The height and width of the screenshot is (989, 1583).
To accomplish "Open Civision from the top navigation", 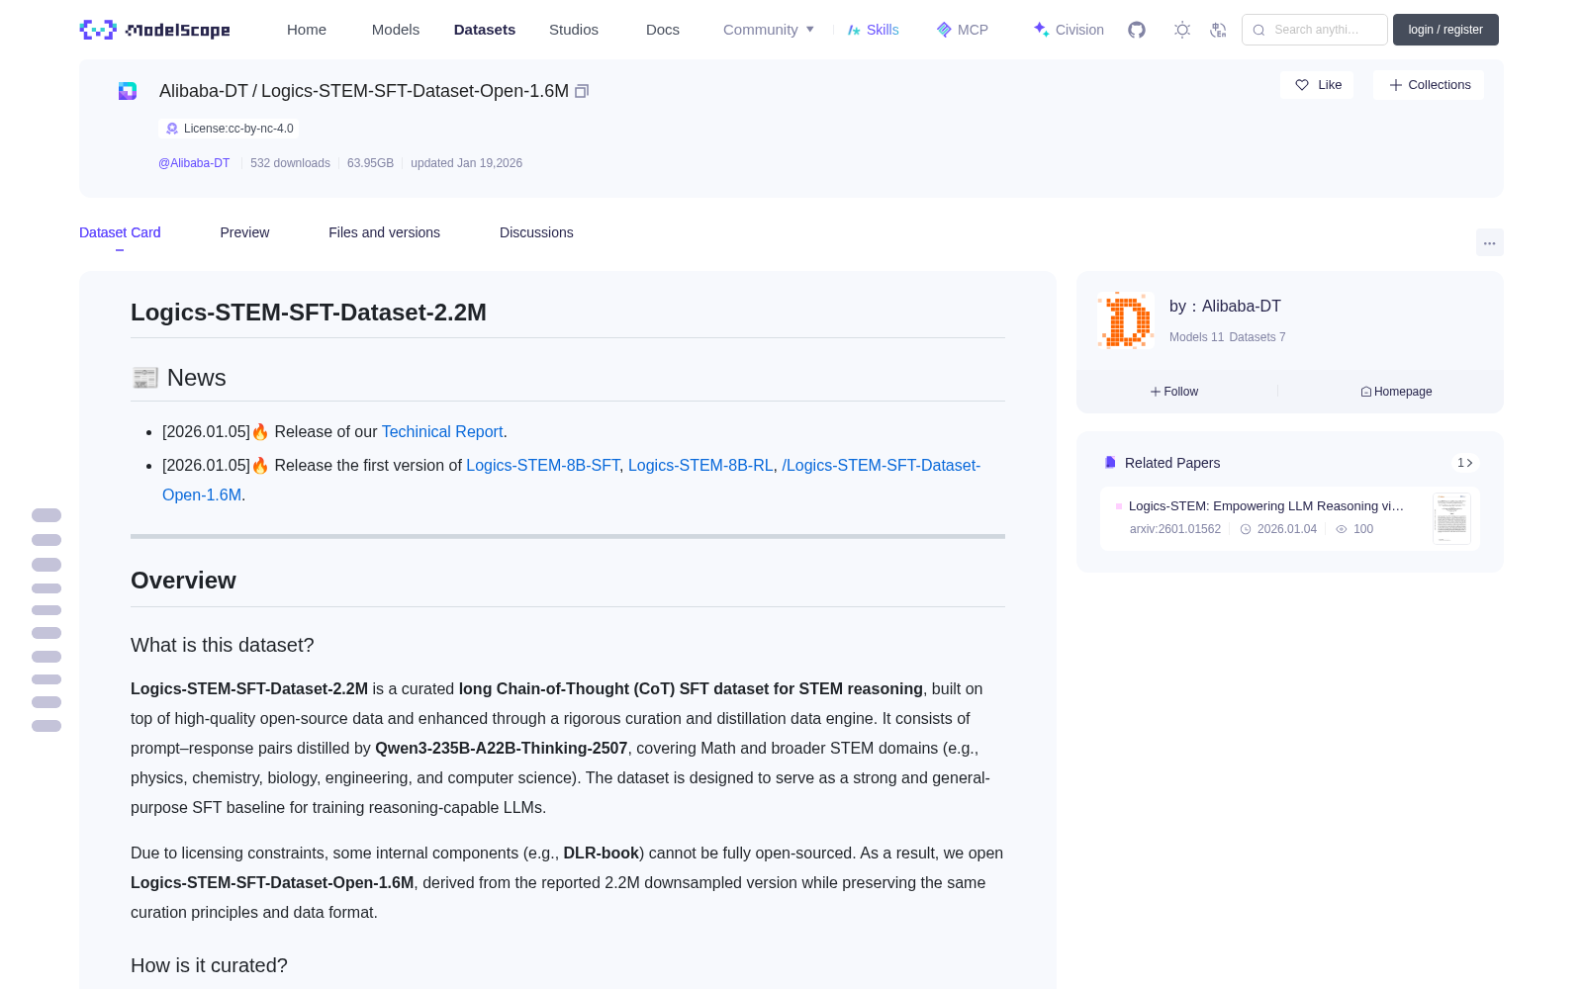I will [x=1069, y=30].
